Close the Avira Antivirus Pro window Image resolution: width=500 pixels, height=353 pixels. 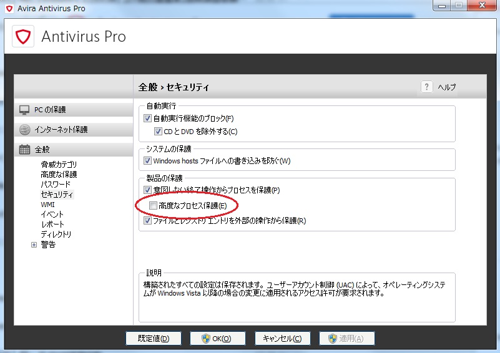tap(482, 6)
